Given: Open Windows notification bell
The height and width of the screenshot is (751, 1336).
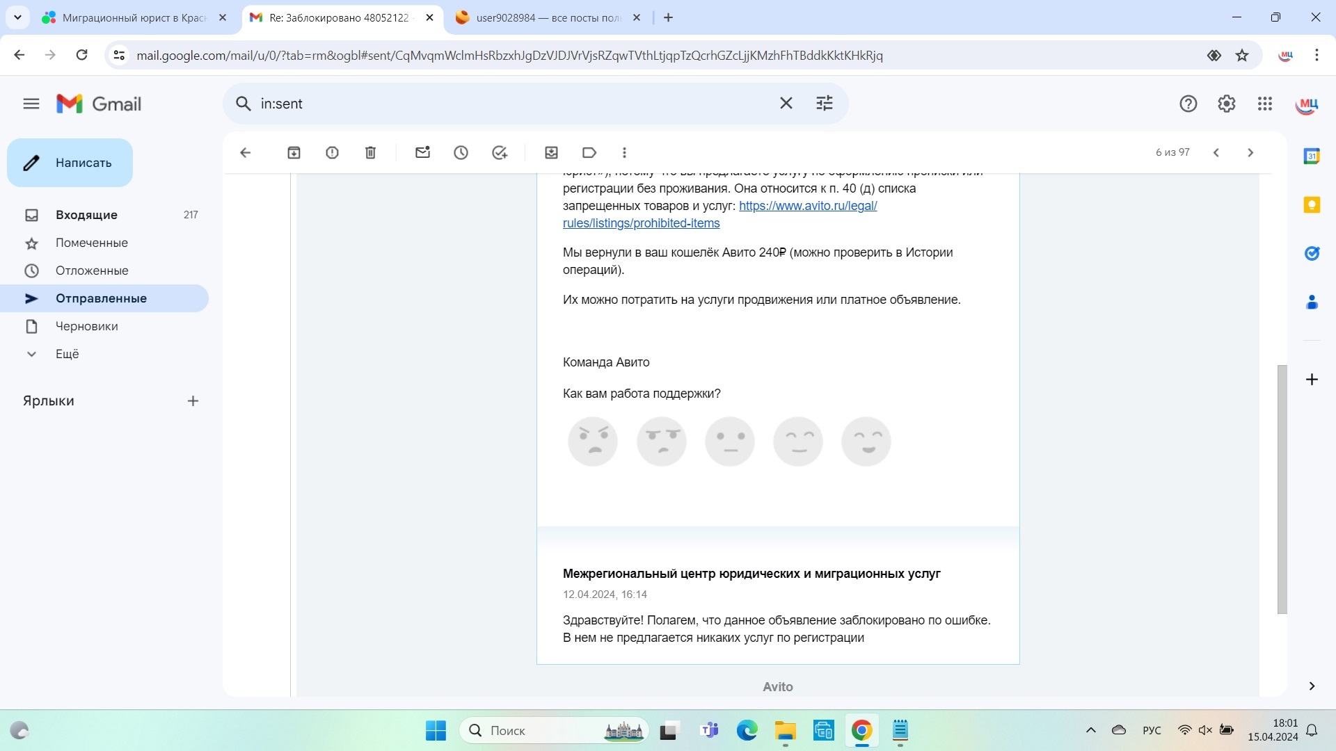Looking at the screenshot, I should [1312, 731].
